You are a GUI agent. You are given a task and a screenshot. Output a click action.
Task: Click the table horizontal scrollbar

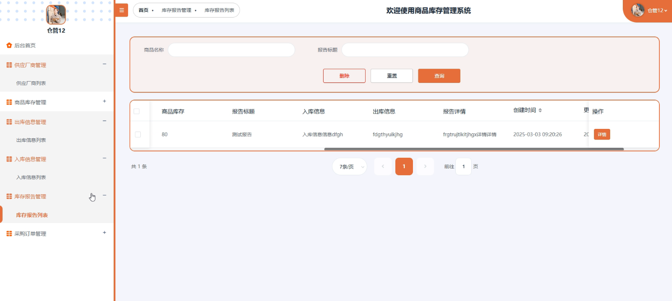(474, 149)
